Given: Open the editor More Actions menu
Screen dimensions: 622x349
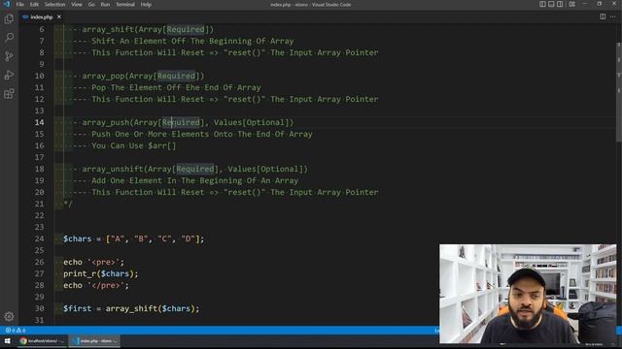Looking at the screenshot, I should click(x=613, y=16).
